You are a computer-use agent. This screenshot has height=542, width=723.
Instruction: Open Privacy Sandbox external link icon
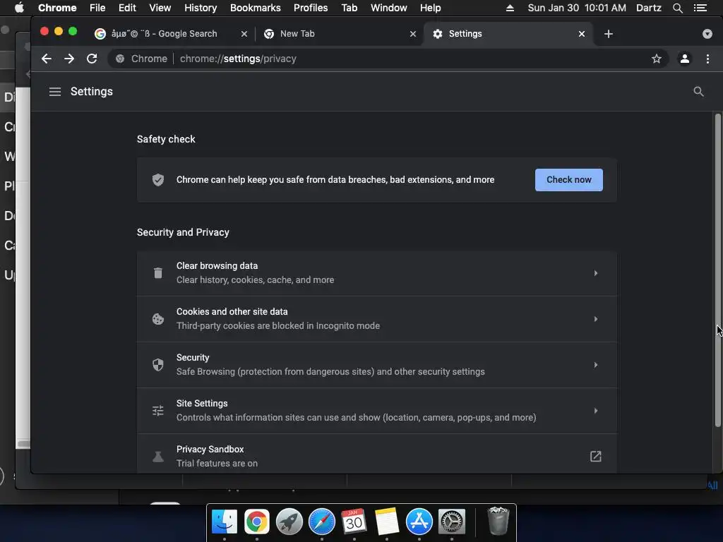[596, 457]
